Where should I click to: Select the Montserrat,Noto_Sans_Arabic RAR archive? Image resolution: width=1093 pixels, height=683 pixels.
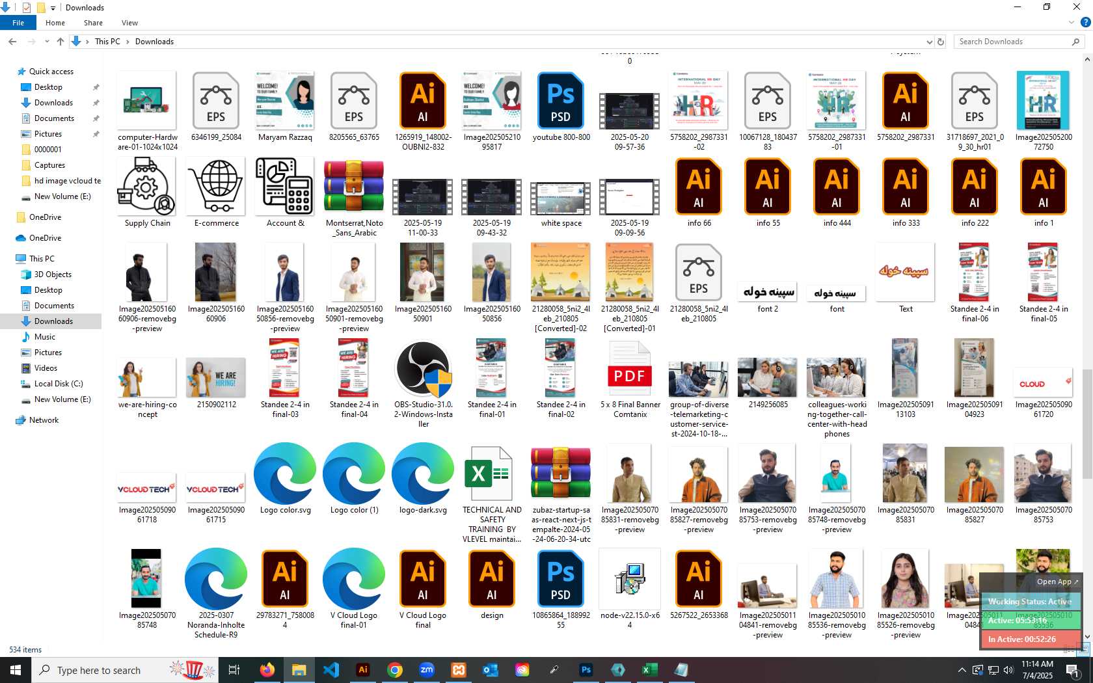(354, 197)
